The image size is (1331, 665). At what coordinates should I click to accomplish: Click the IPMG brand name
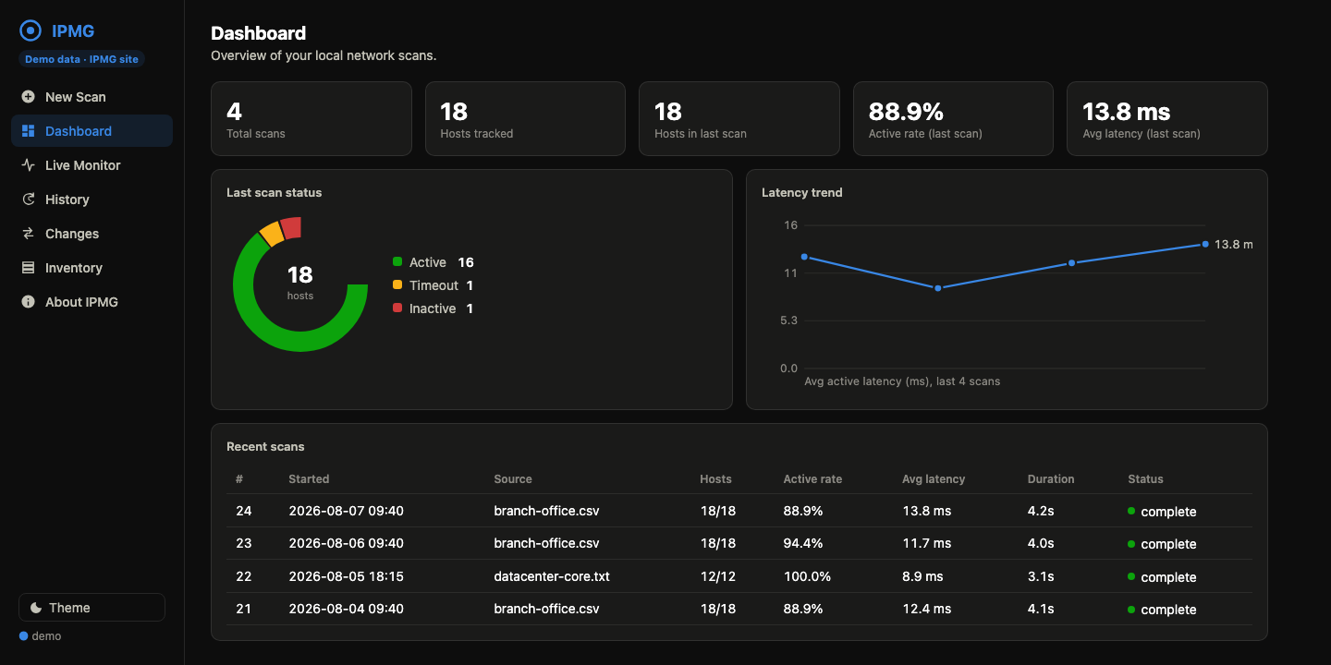73,30
